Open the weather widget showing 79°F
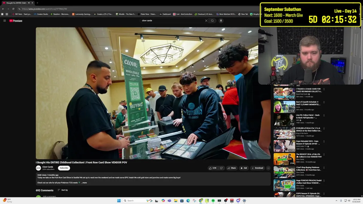 pyautogui.click(x=8, y=201)
